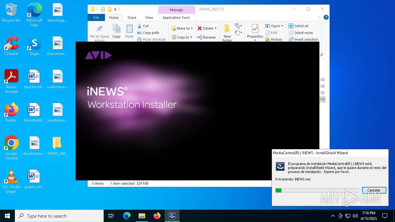Select Google Chrome desktop icon
395x222 pixels.
11,148
